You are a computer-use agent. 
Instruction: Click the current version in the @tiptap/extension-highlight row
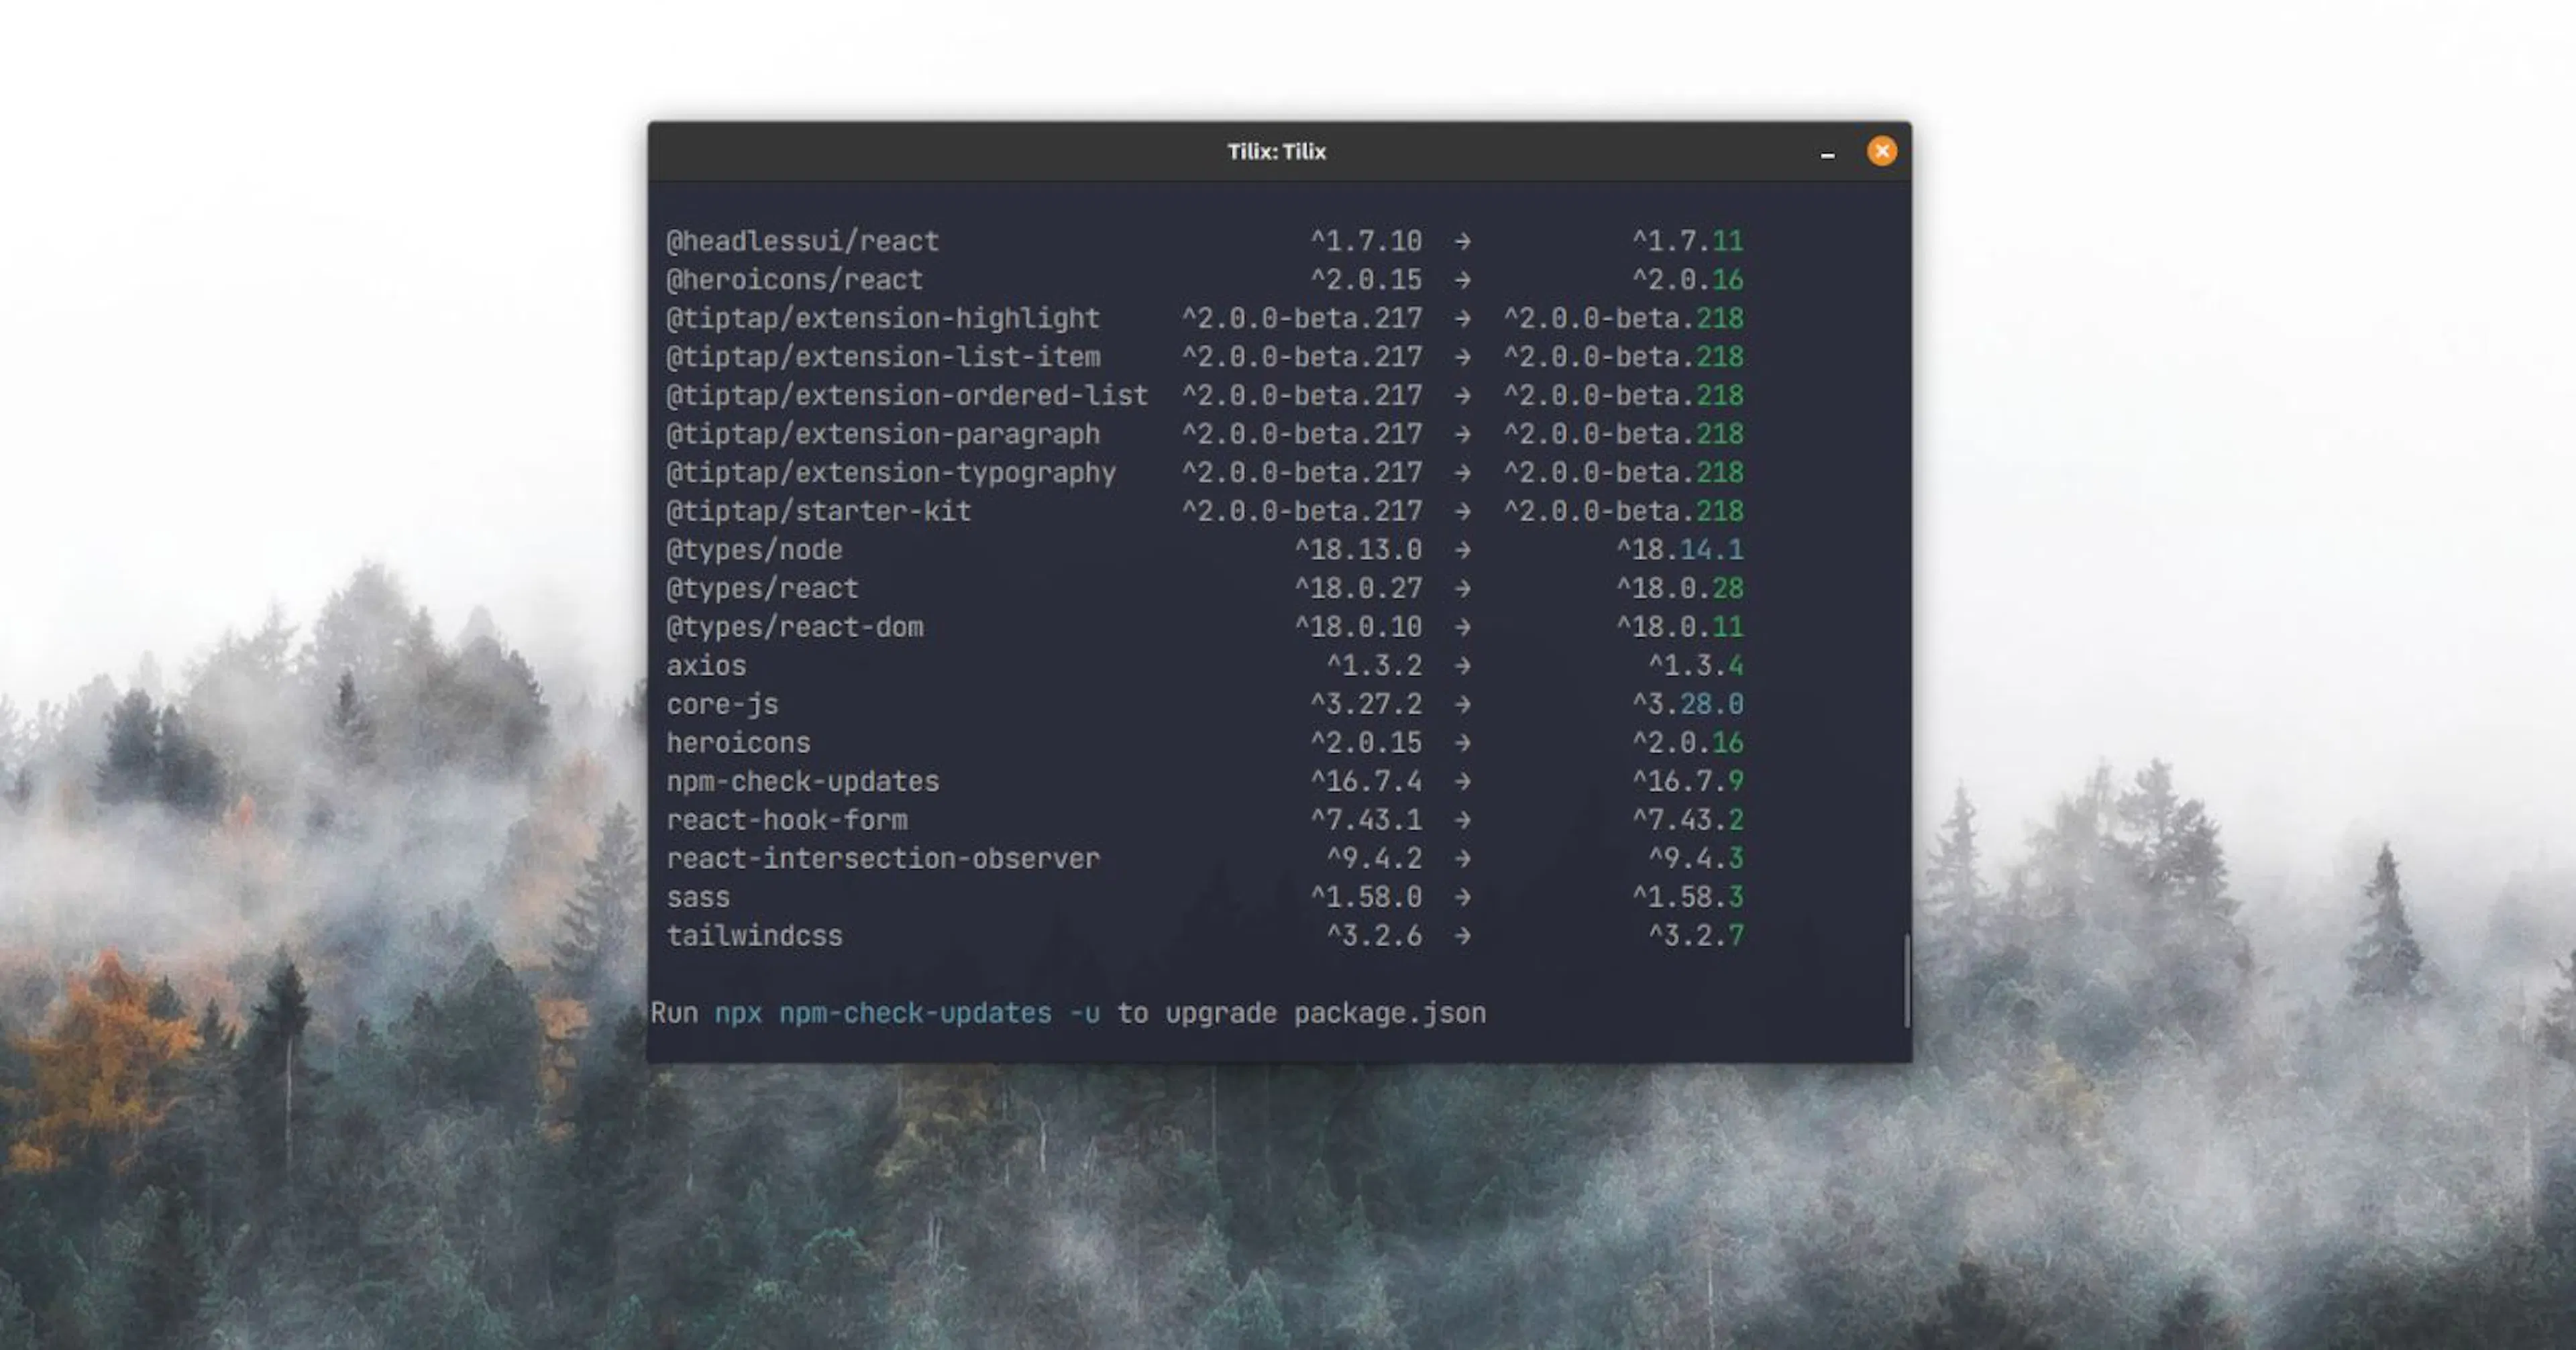1302,319
